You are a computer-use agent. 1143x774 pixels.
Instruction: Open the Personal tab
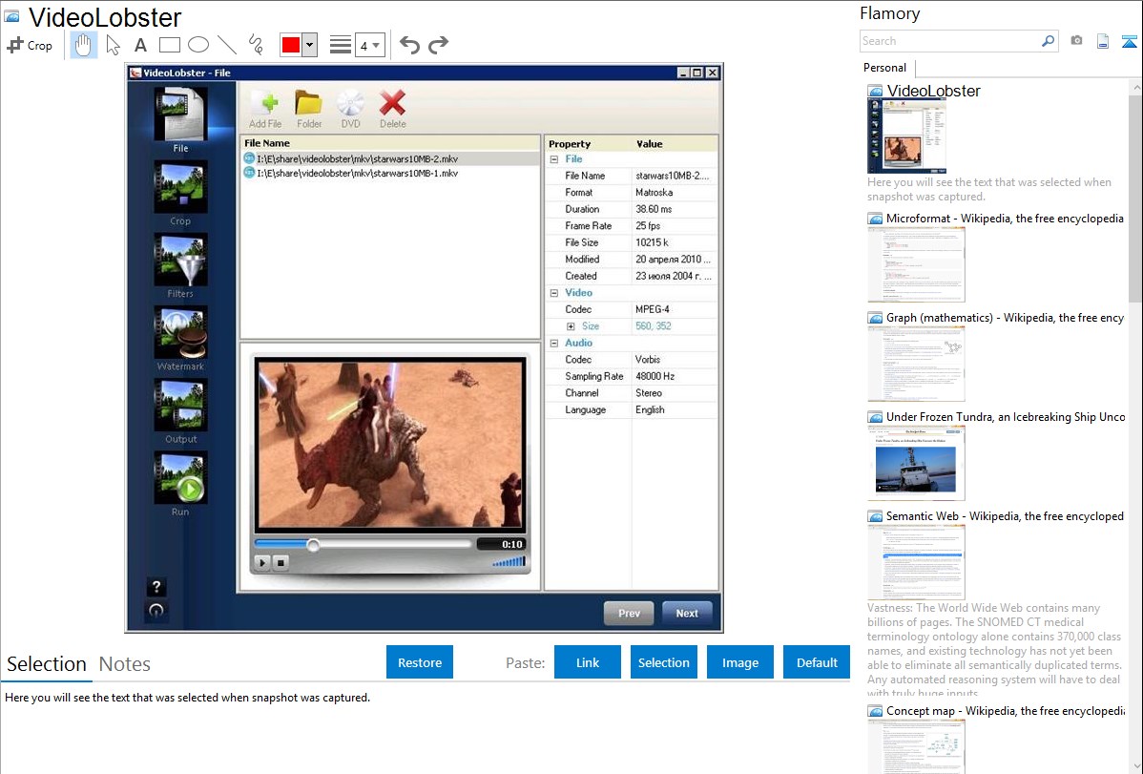(885, 67)
